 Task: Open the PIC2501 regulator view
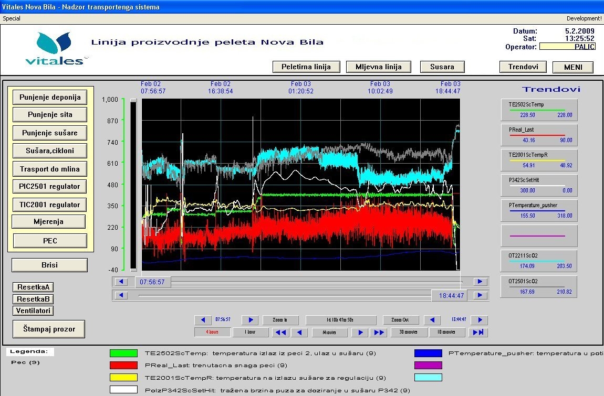point(50,186)
